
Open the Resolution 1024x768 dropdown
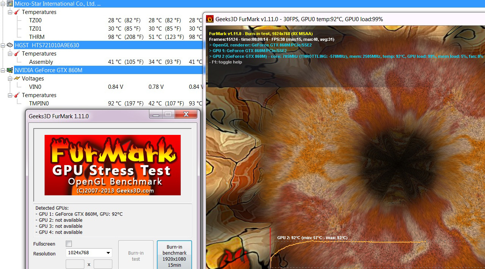click(89, 253)
